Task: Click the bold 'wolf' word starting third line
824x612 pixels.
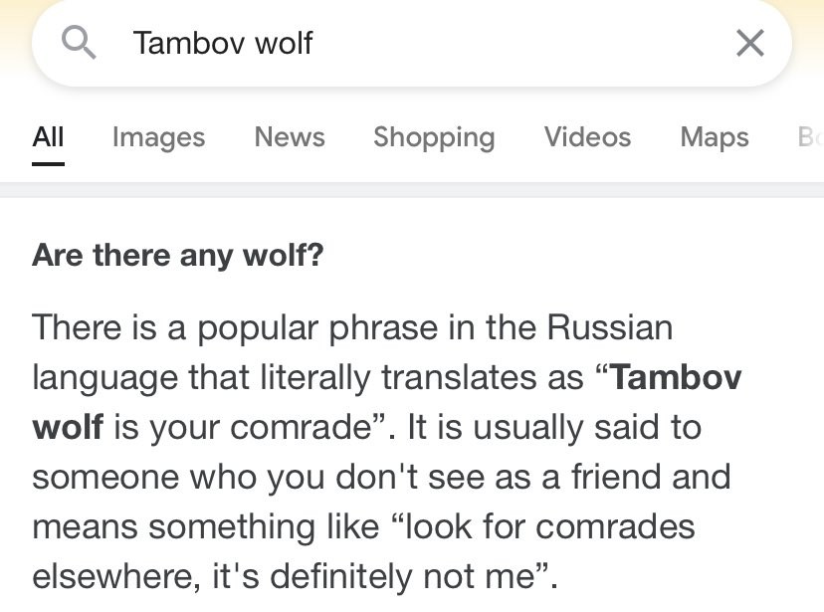Action: [x=68, y=427]
